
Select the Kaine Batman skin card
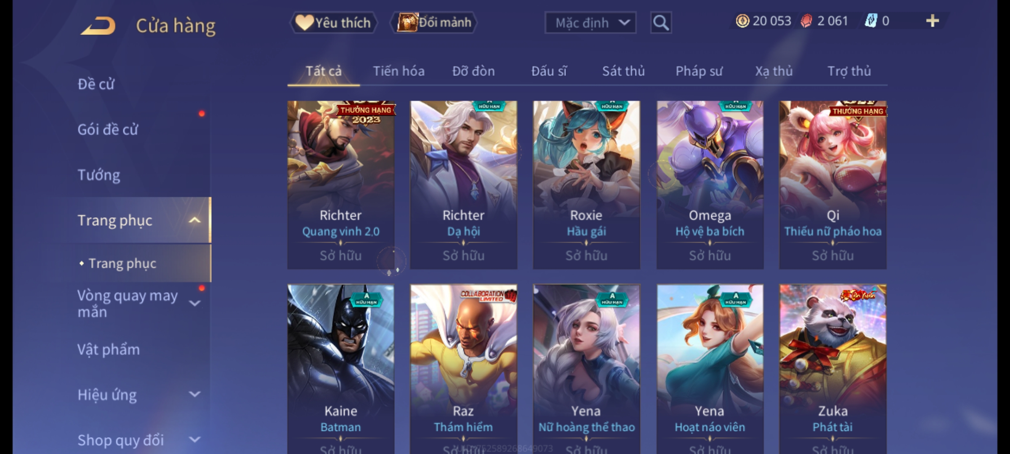341,369
